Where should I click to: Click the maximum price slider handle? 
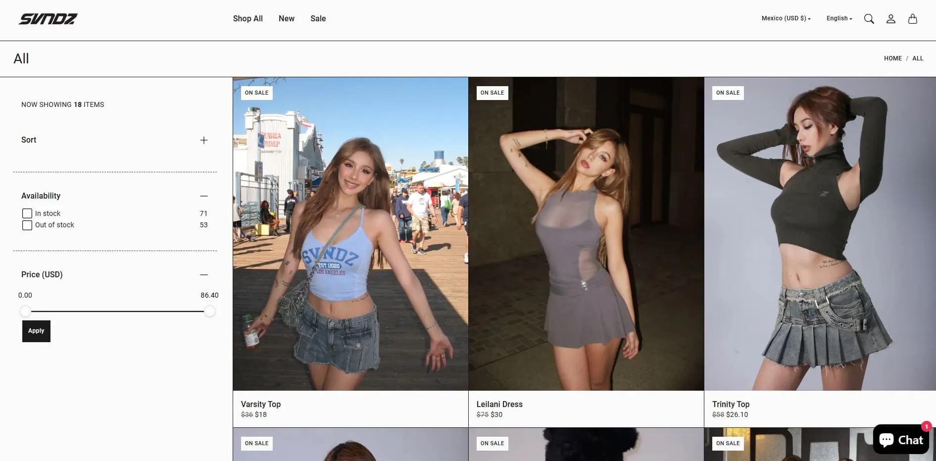210,311
